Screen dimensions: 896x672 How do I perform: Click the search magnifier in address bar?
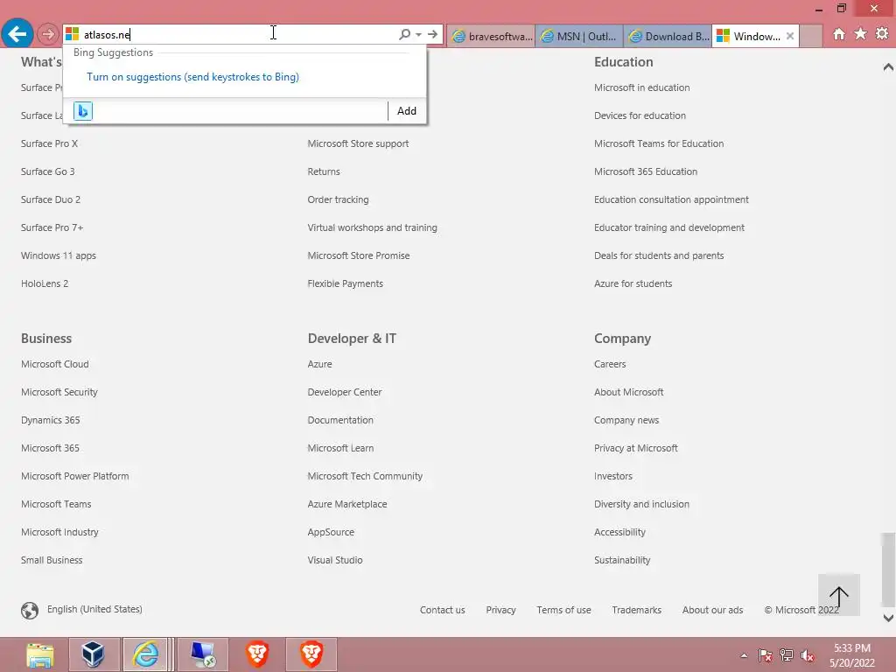point(404,34)
